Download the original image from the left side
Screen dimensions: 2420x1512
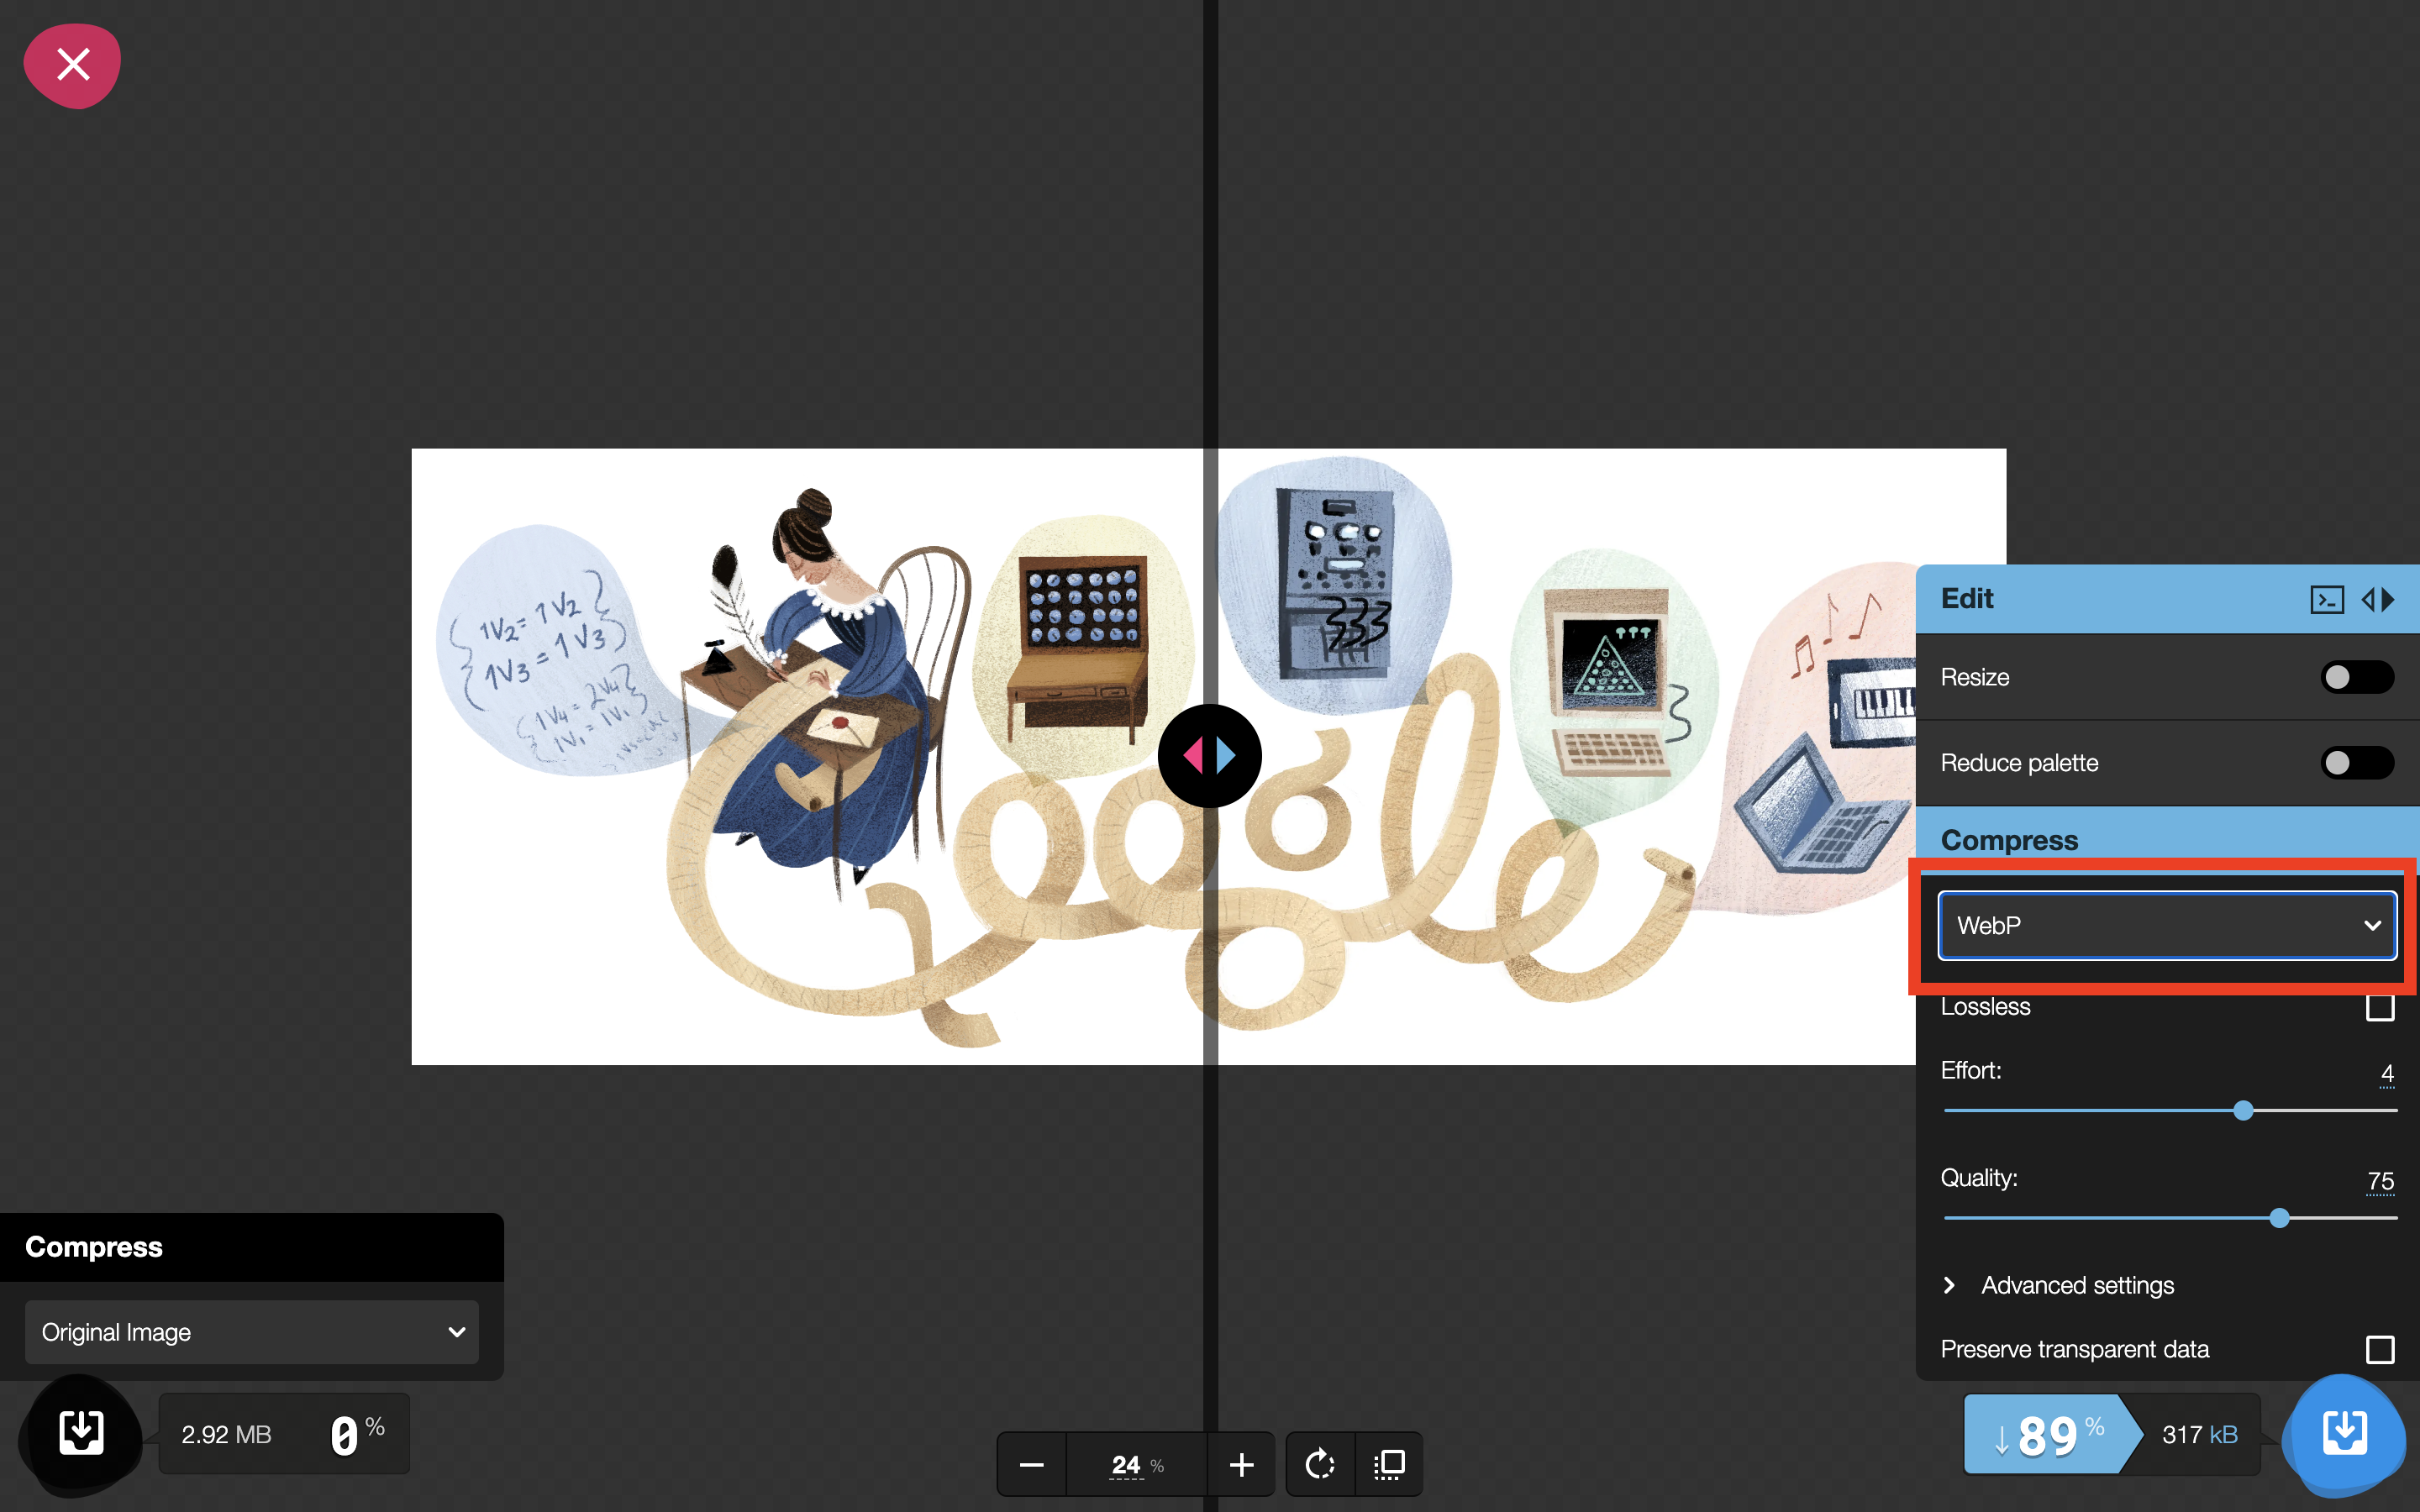pos(80,1433)
